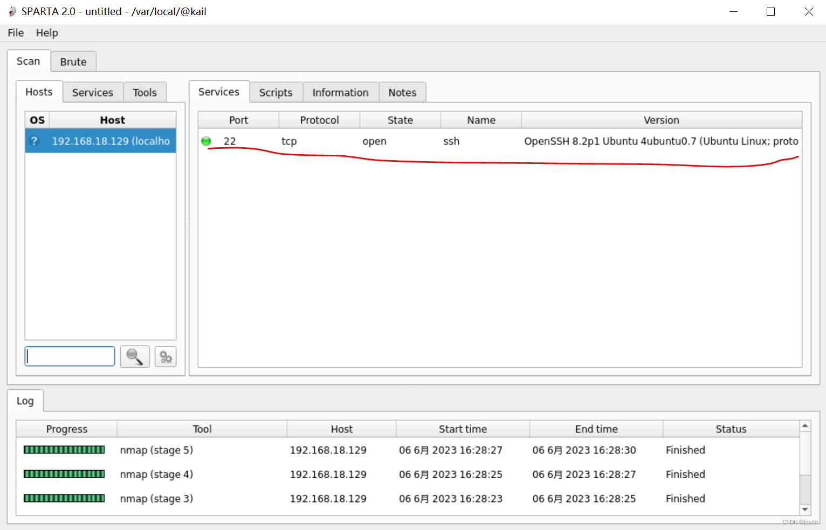
Task: Click Tool column header in log
Action: 202,429
